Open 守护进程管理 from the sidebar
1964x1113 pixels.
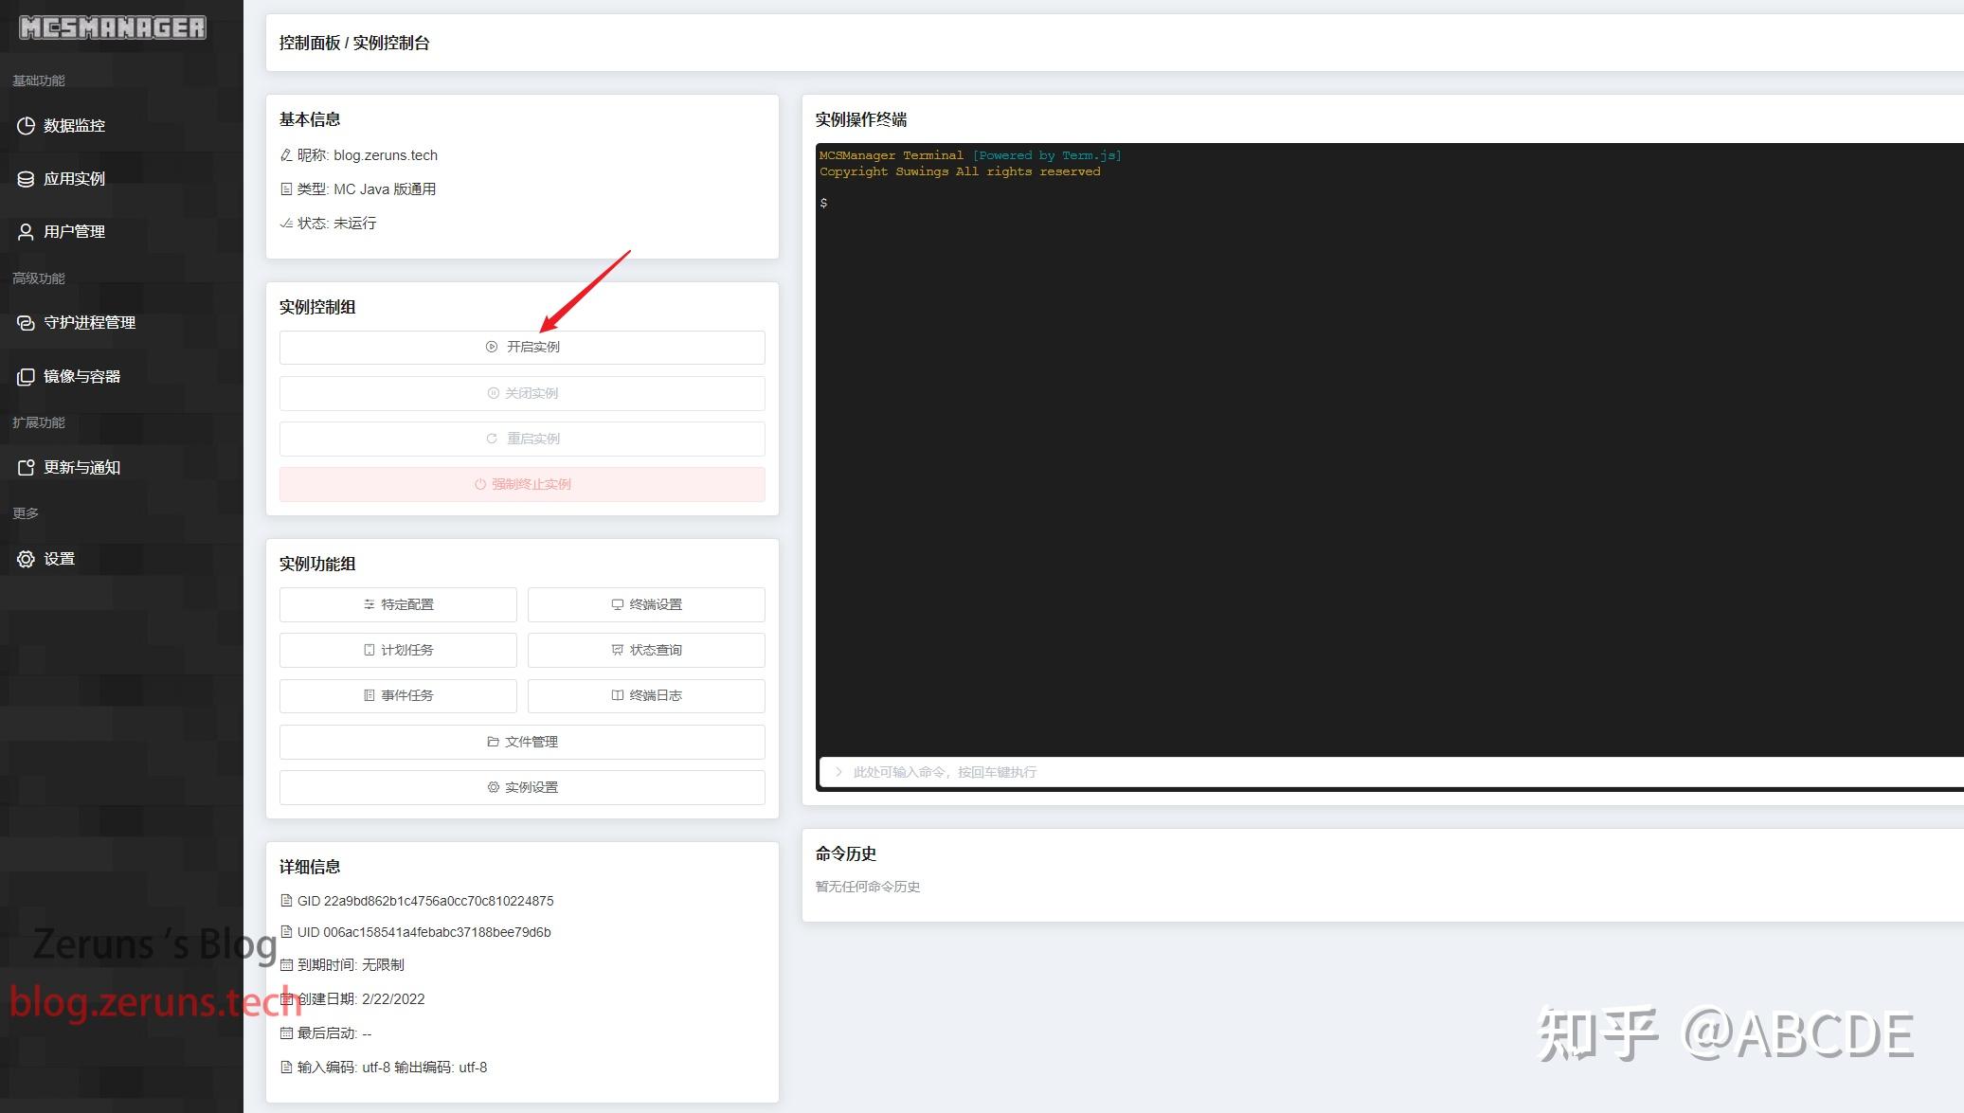pos(89,323)
